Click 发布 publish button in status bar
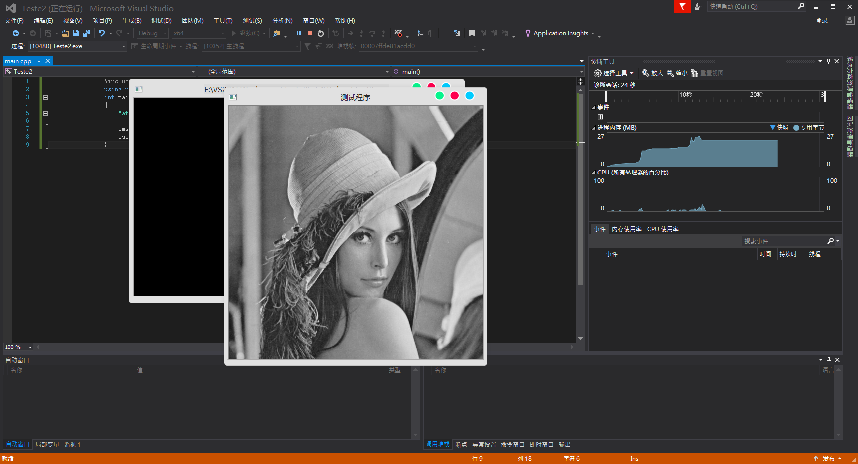The width and height of the screenshot is (858, 464). click(x=828, y=459)
